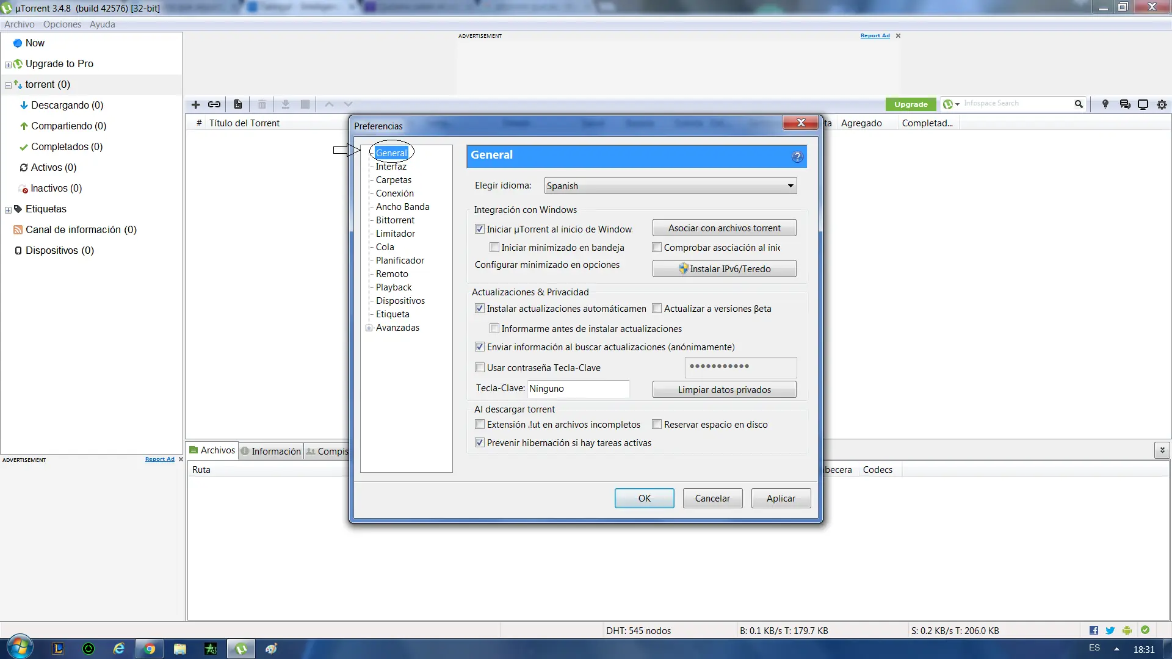Expand Upgrade to Pro in sidebar
The image size is (1172, 659).
(8, 65)
